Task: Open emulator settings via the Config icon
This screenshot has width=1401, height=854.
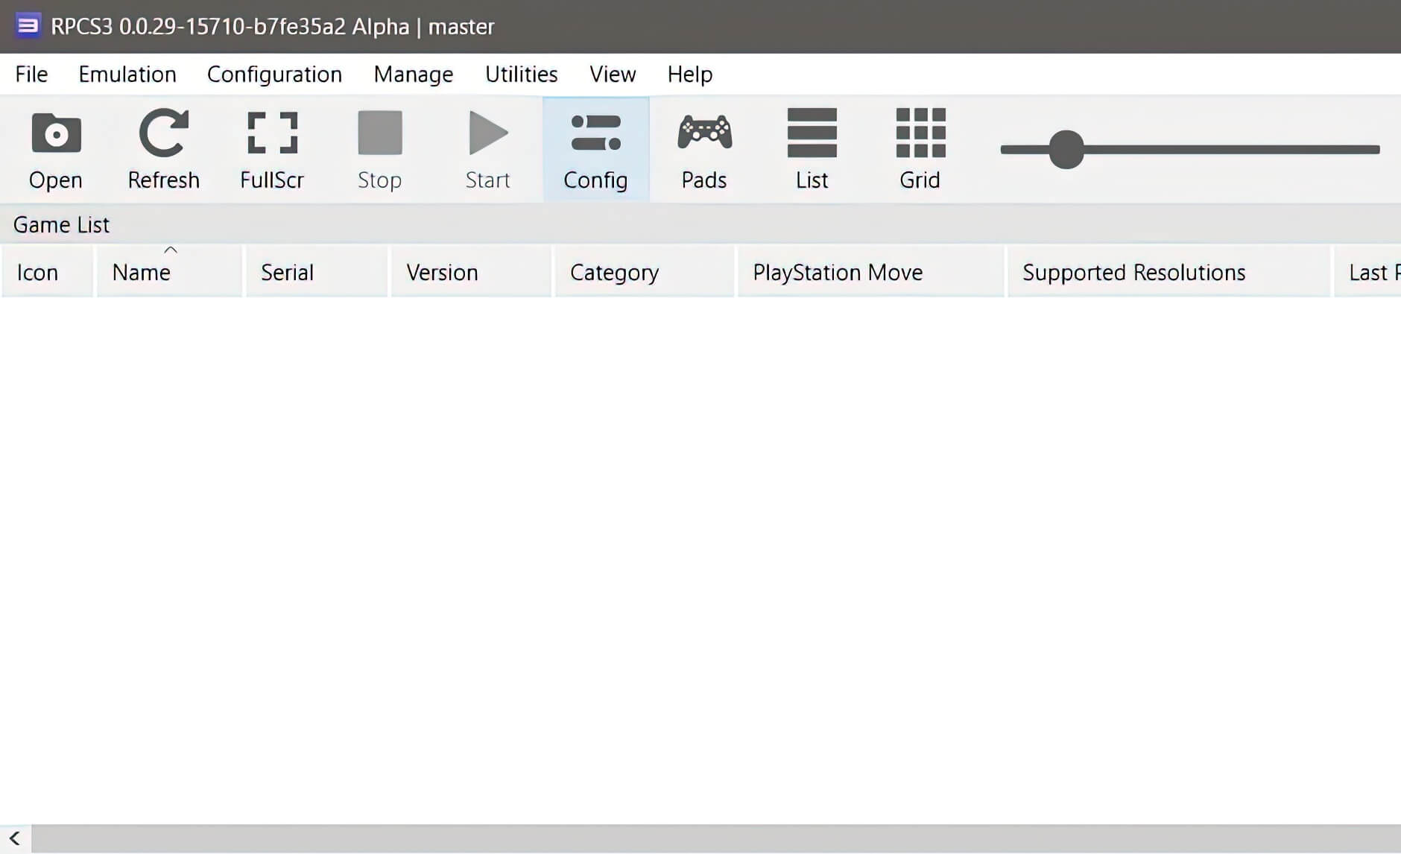Action: click(595, 149)
